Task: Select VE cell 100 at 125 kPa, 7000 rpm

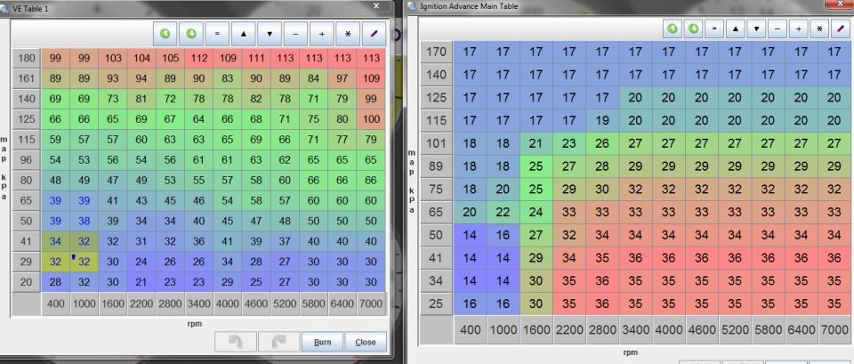Action: coord(371,119)
